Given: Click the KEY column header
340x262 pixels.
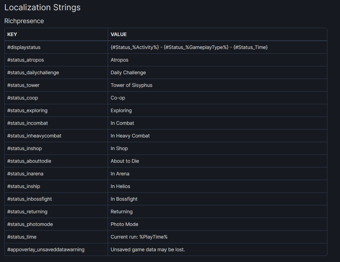Looking at the screenshot, I should (12, 34).
